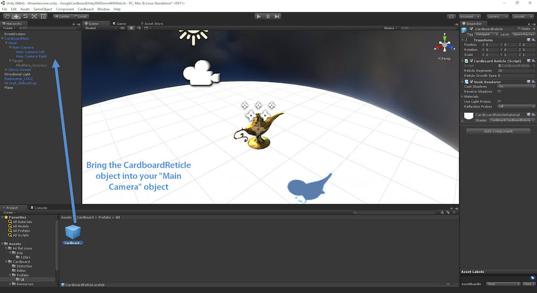
Task: Open the GameObject menu
Action: [x=42, y=9]
